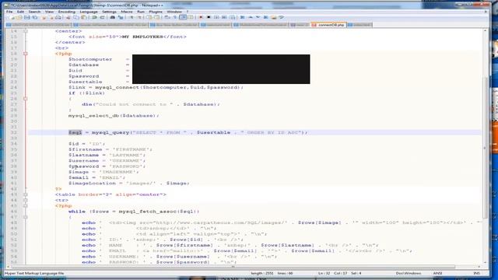498x280 pixels.
Task: Select the connectDB.php tab
Action: [x=328, y=25]
